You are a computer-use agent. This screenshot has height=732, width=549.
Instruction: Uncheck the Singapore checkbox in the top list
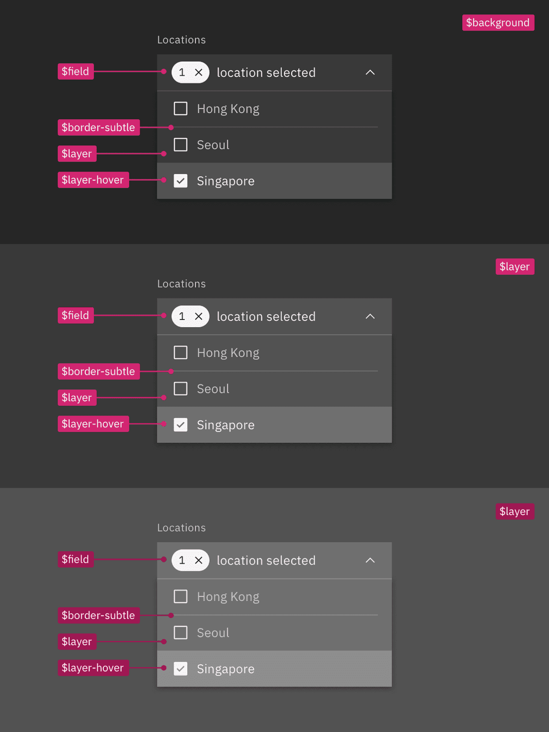point(181,181)
